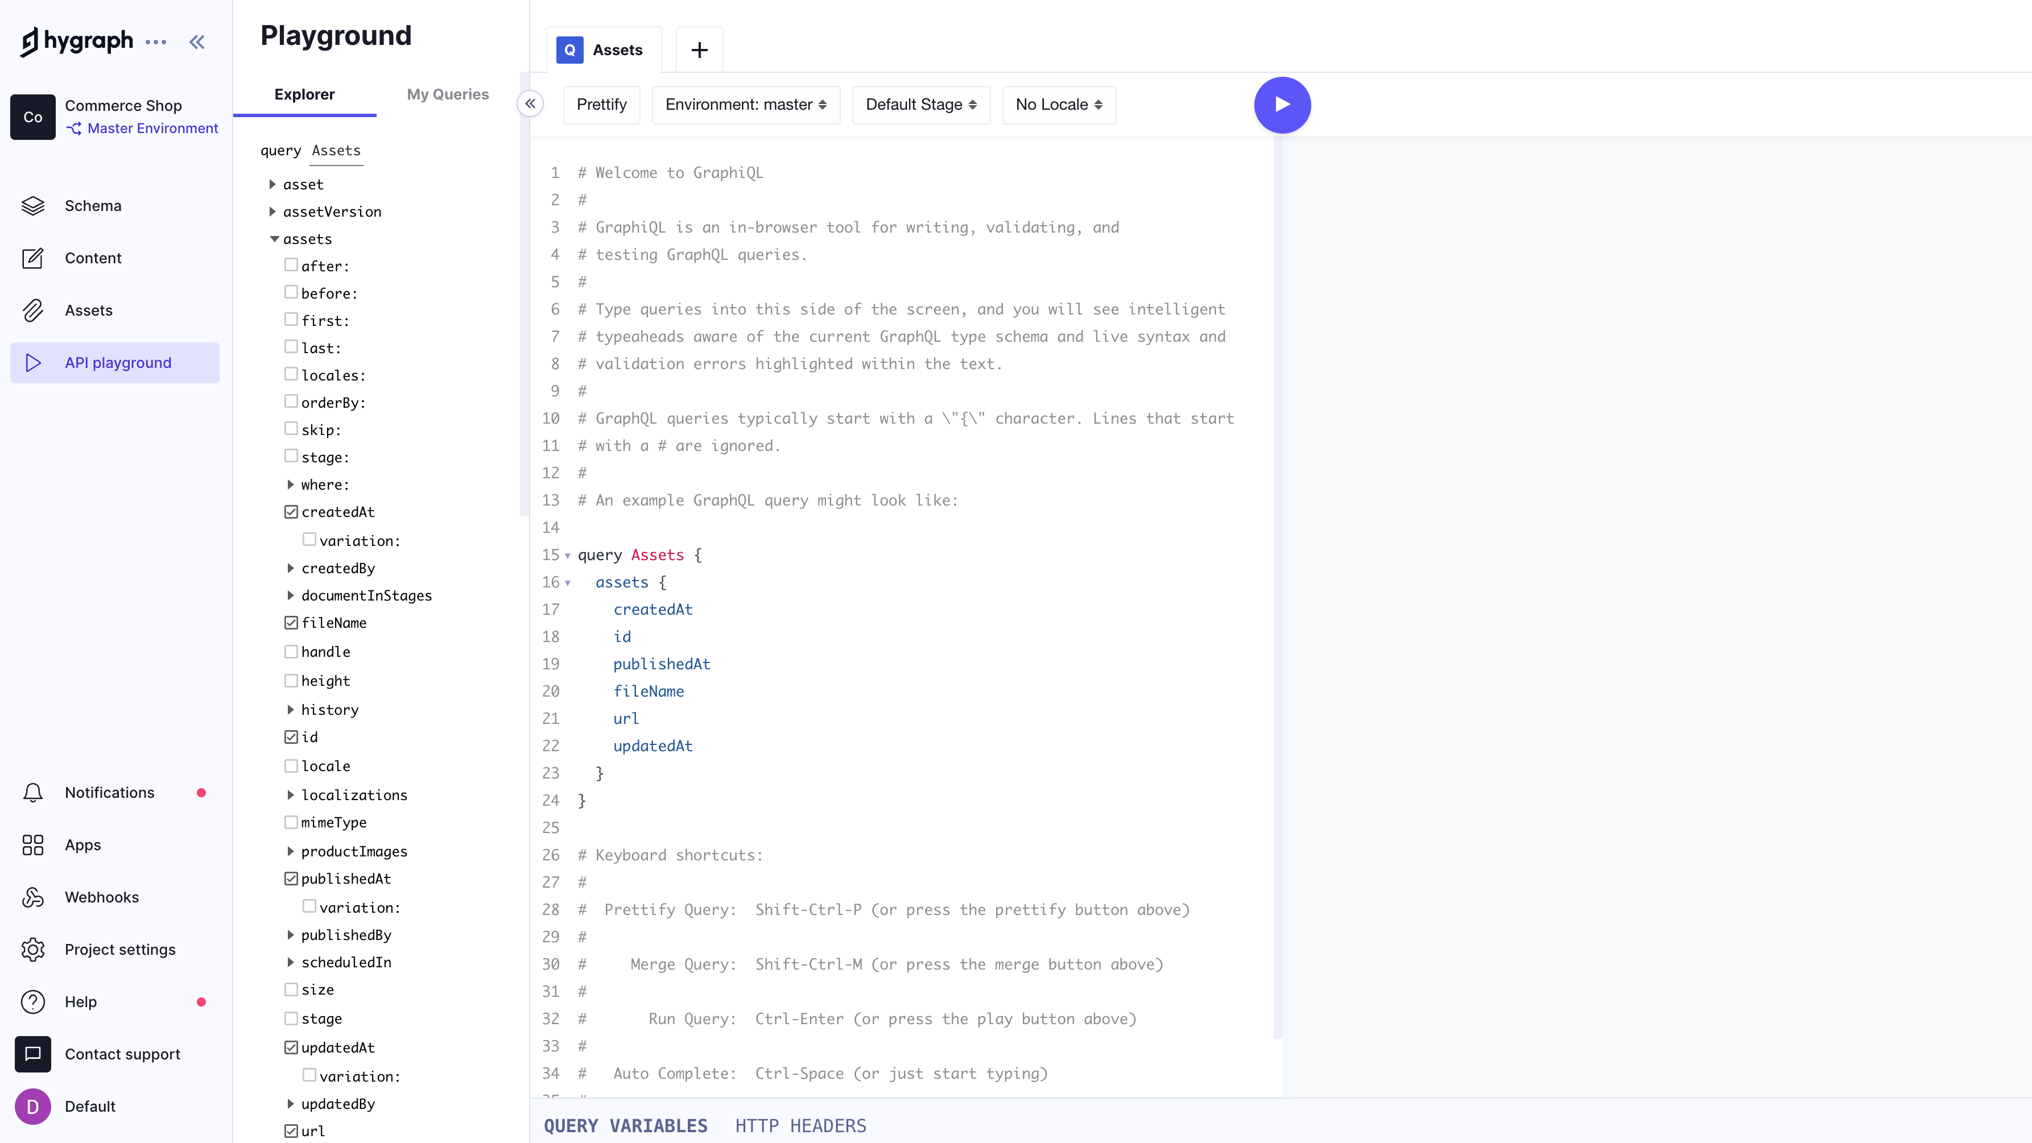Image resolution: width=2032 pixels, height=1143 pixels.
Task: Collapse the Explorer panel with the round arrow button
Action: coord(530,103)
